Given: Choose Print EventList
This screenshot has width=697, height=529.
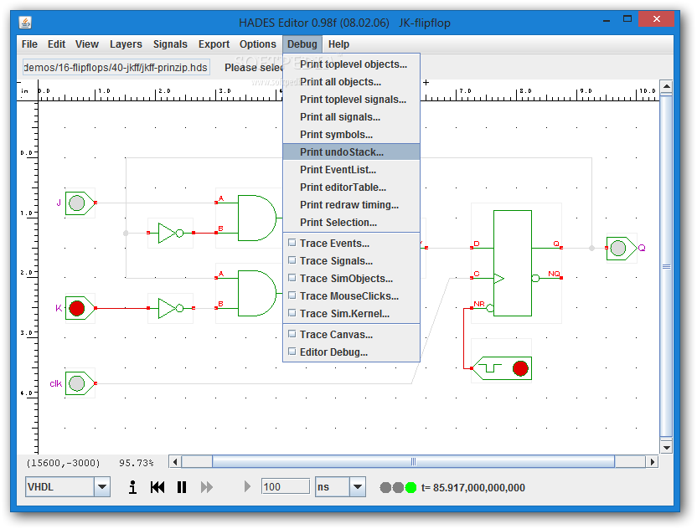Looking at the screenshot, I should (x=351, y=170).
